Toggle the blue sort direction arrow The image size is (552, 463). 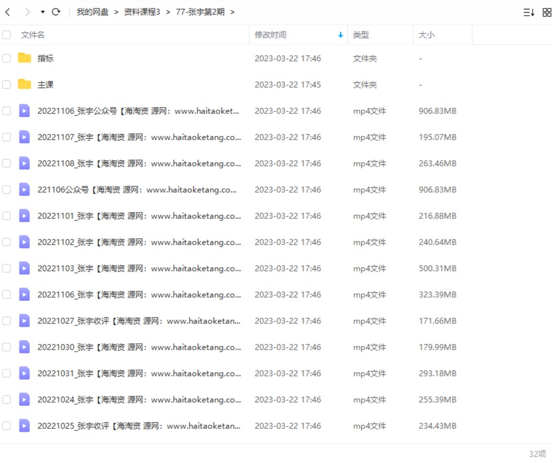(341, 35)
